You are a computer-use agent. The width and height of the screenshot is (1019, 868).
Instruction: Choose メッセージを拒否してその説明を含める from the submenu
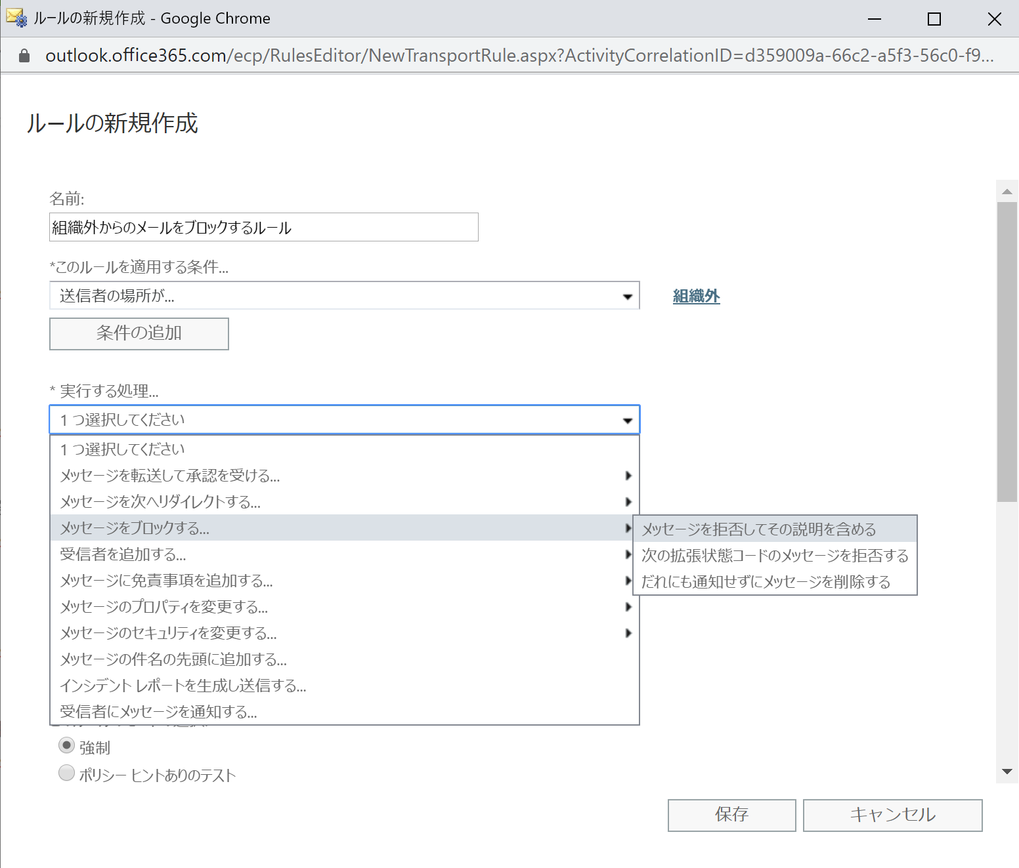[775, 529]
